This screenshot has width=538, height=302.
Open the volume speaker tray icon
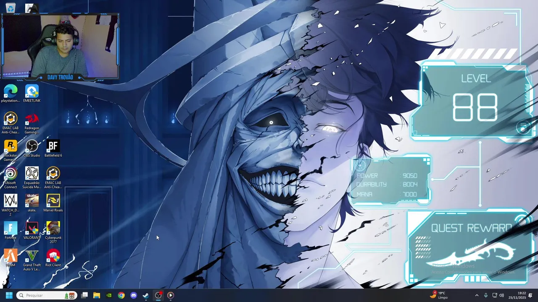pos(501,295)
